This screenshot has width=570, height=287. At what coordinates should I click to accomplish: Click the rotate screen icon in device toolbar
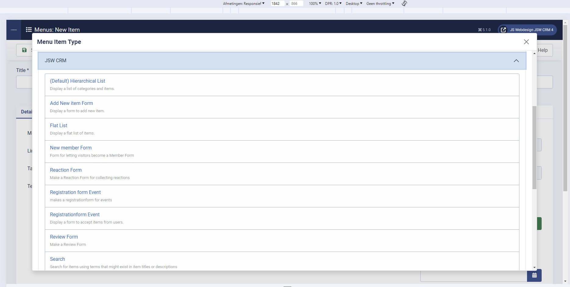click(x=404, y=3)
